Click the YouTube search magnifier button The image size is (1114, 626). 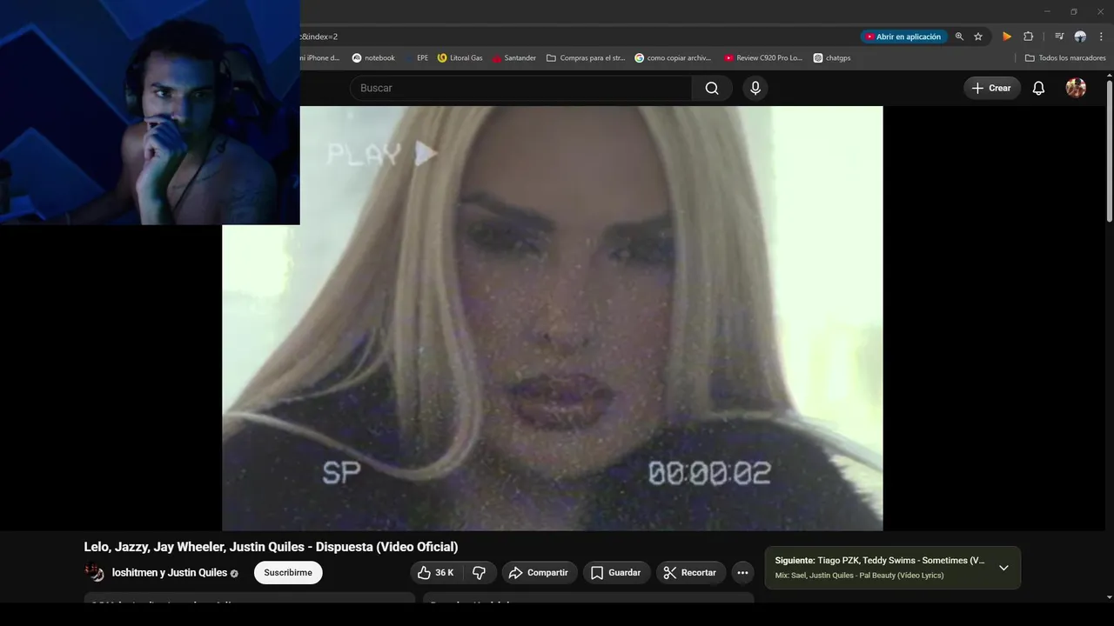point(712,88)
